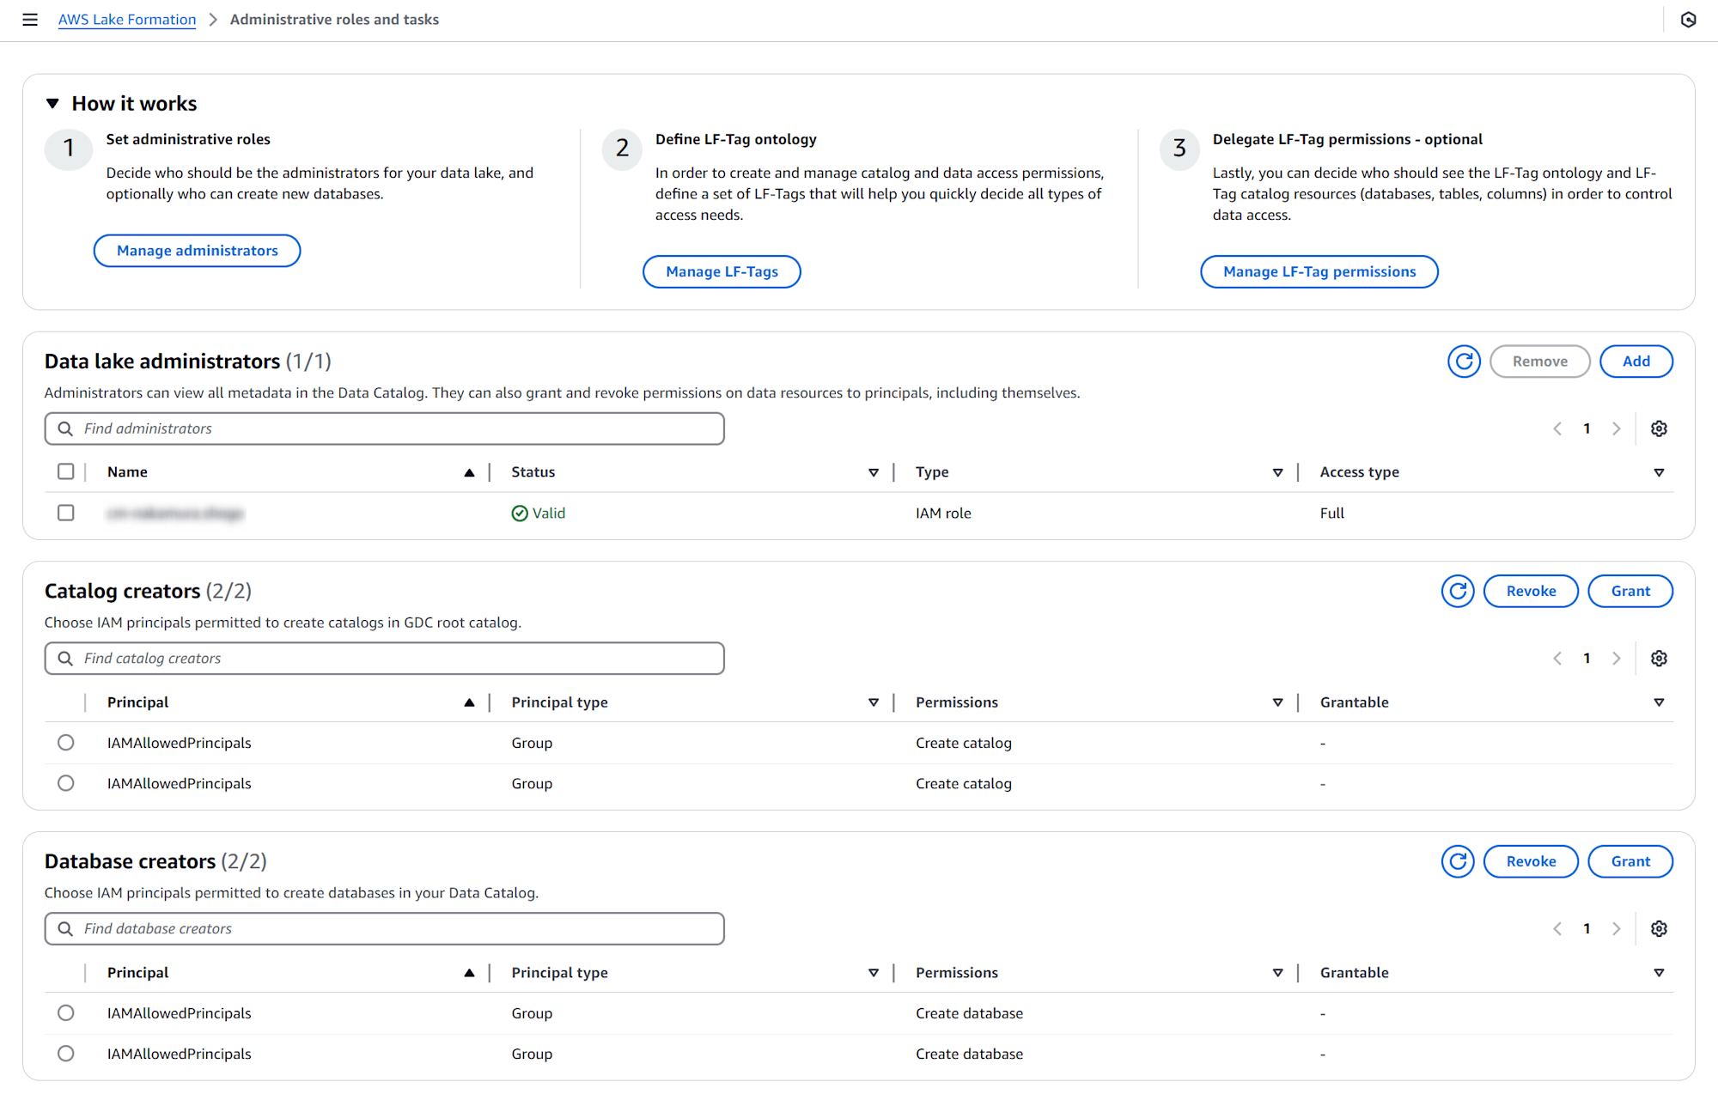Image resolution: width=1718 pixels, height=1094 pixels.
Task: Click the Manage administrators button
Action: coord(197,251)
